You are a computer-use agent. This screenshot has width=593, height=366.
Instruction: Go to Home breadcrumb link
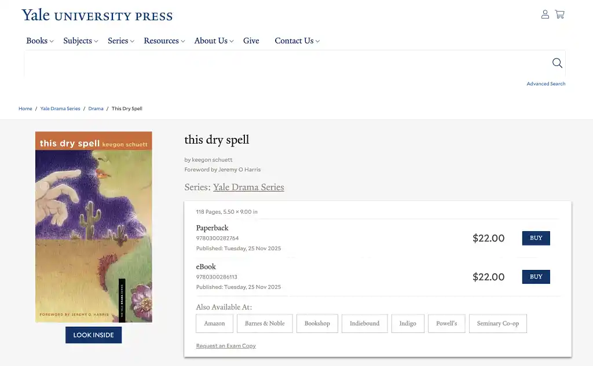pyautogui.click(x=25, y=109)
